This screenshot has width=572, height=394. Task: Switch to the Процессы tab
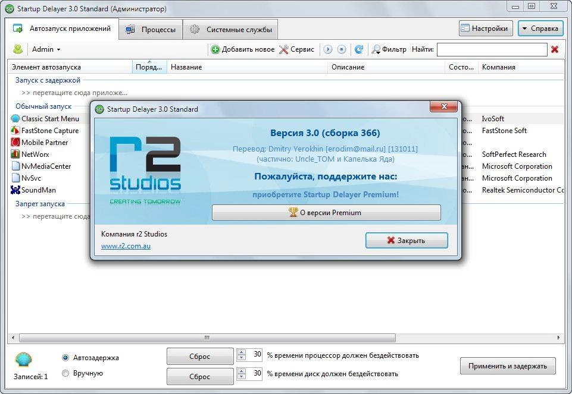pyautogui.click(x=151, y=30)
